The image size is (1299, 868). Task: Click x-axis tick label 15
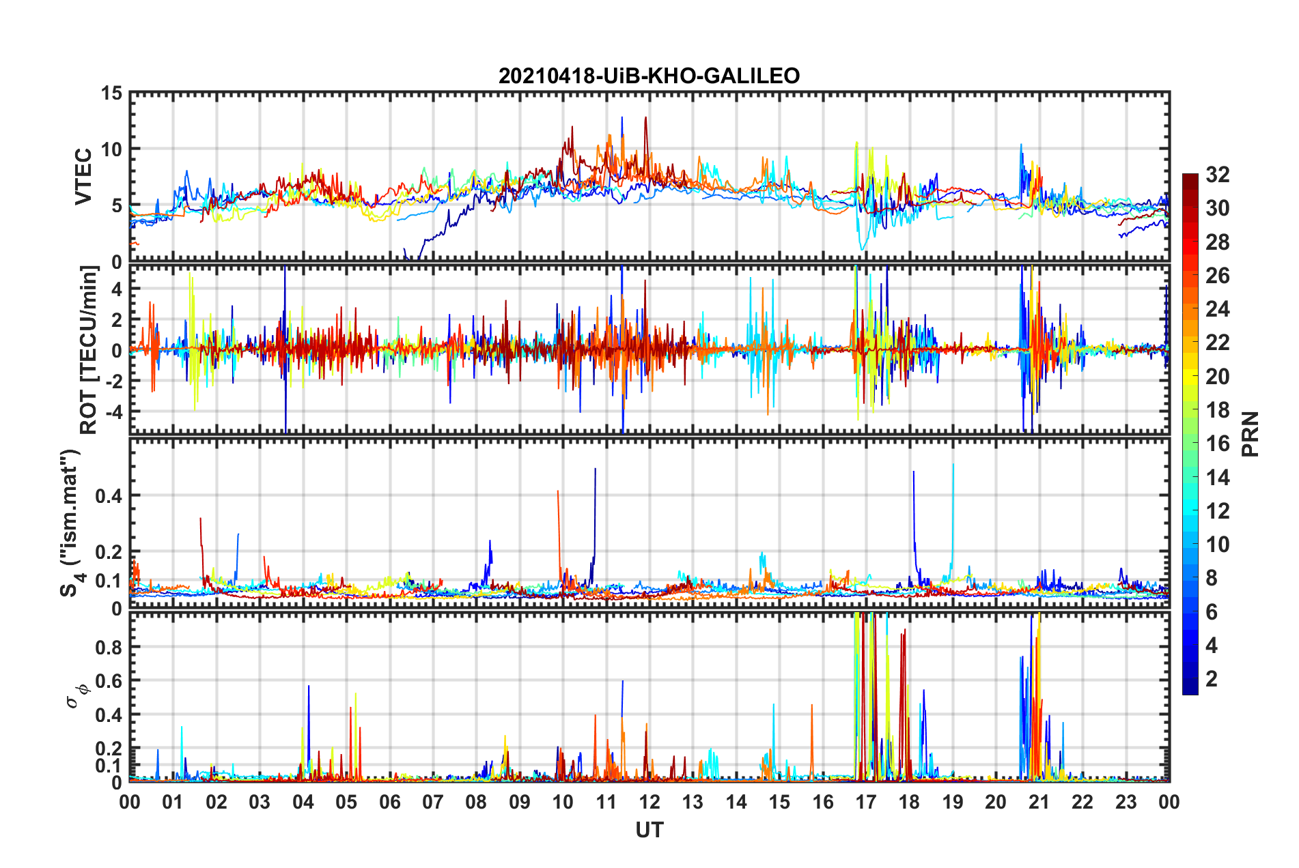click(x=779, y=801)
